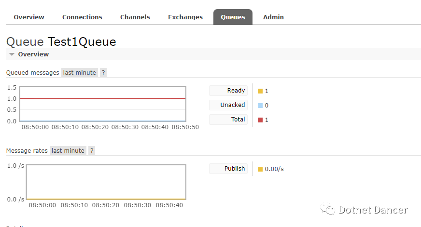This screenshot has height=227, width=421.
Task: Change Queued messages 'last minute' range
Action: click(79, 73)
